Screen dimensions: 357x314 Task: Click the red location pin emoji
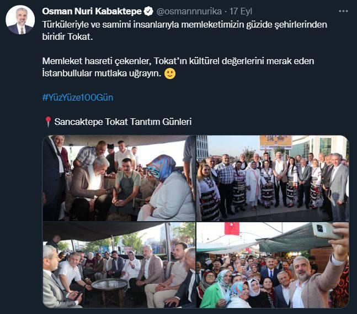(48, 122)
